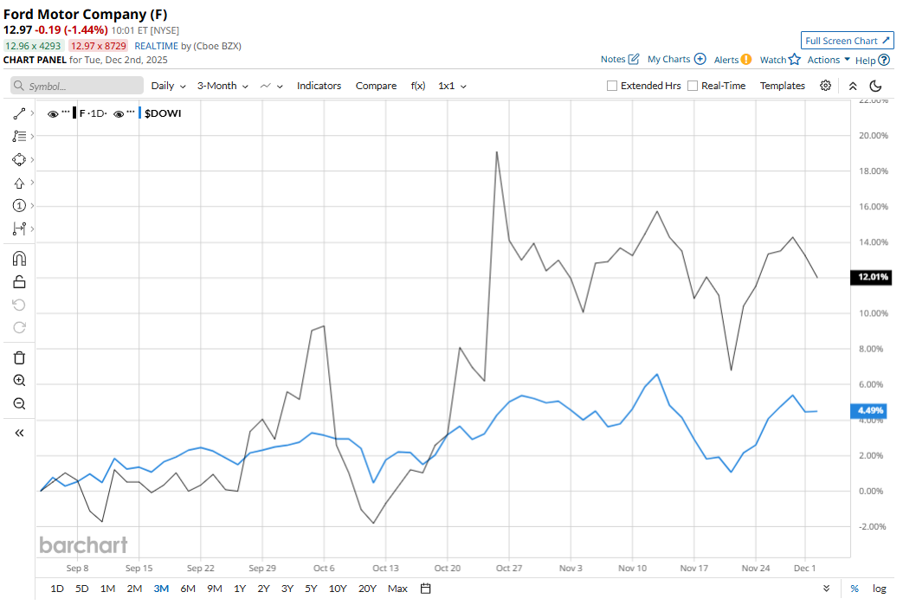This screenshot has width=903, height=605.
Task: Select the 5D time range
Action: [81, 589]
